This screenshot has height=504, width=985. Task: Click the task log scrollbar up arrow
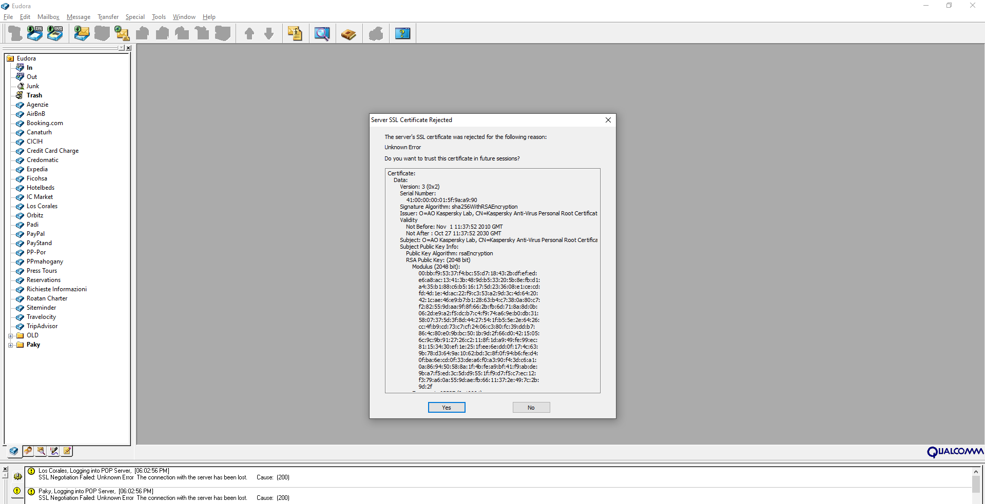[976, 472]
